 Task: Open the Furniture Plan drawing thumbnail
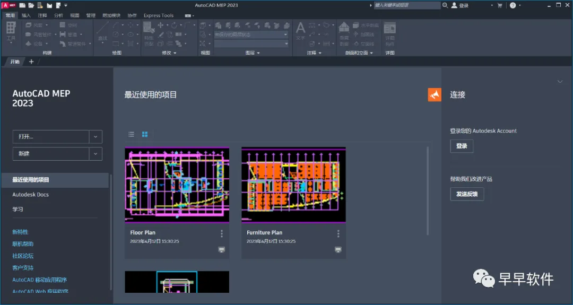pyautogui.click(x=293, y=185)
